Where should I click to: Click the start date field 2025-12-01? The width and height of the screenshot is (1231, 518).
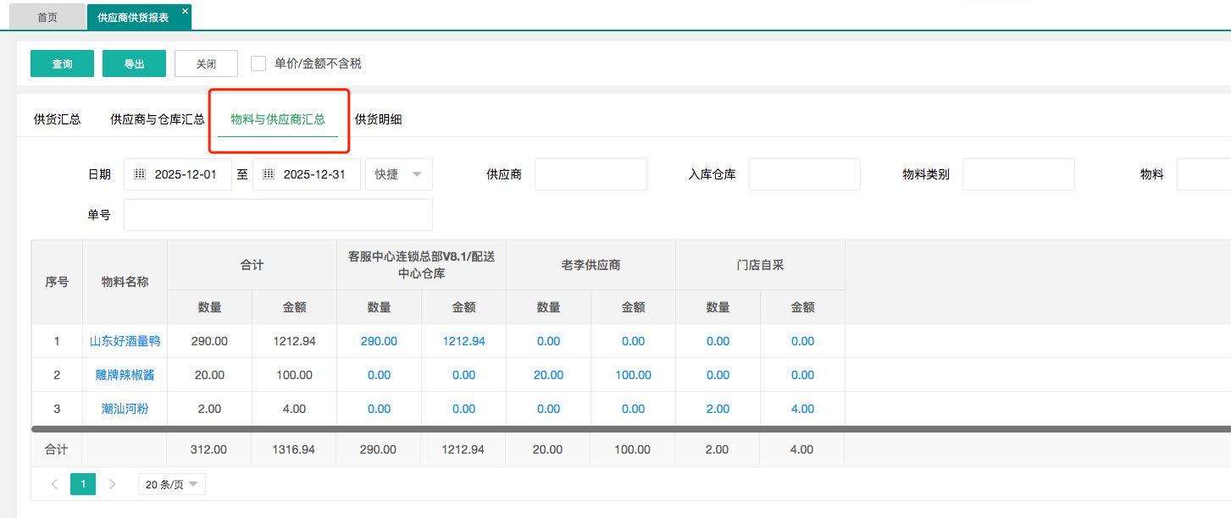point(178,174)
